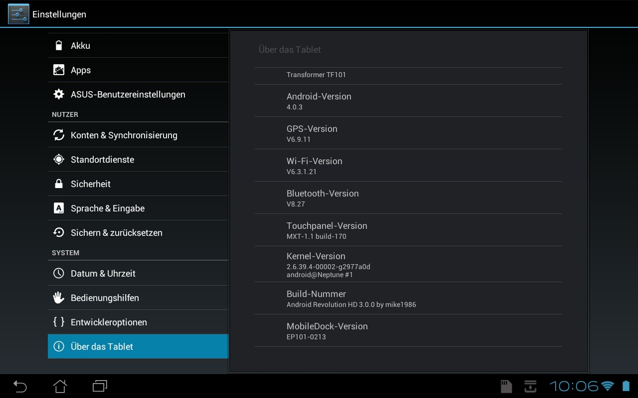The image size is (638, 398).
Task: Open Entwickleroptionen settings
Action: tap(138, 322)
